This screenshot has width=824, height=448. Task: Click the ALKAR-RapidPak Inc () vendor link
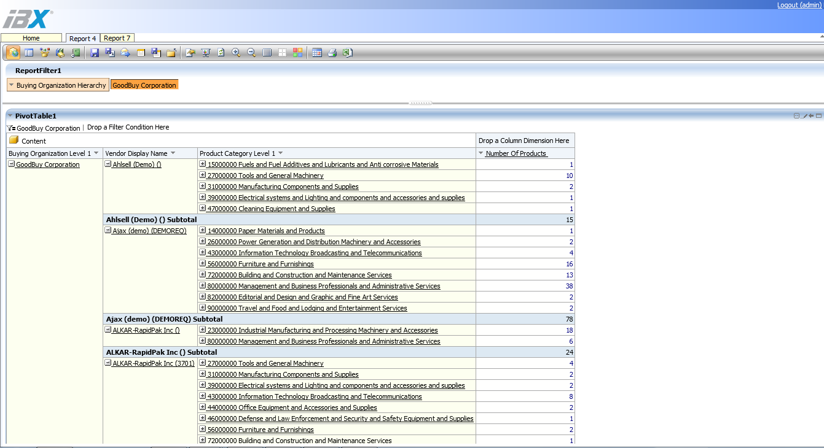(146, 330)
